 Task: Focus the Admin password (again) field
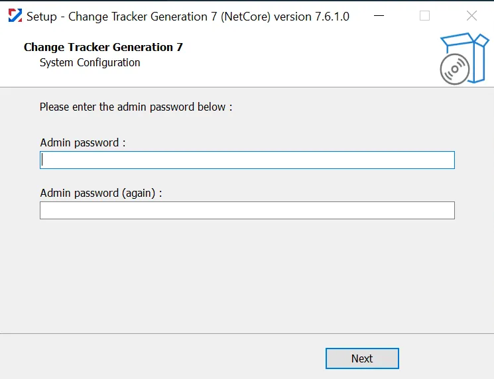[247, 210]
